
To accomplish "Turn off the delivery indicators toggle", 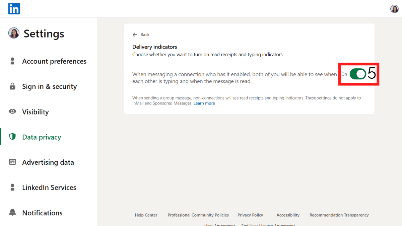I will [x=358, y=74].
